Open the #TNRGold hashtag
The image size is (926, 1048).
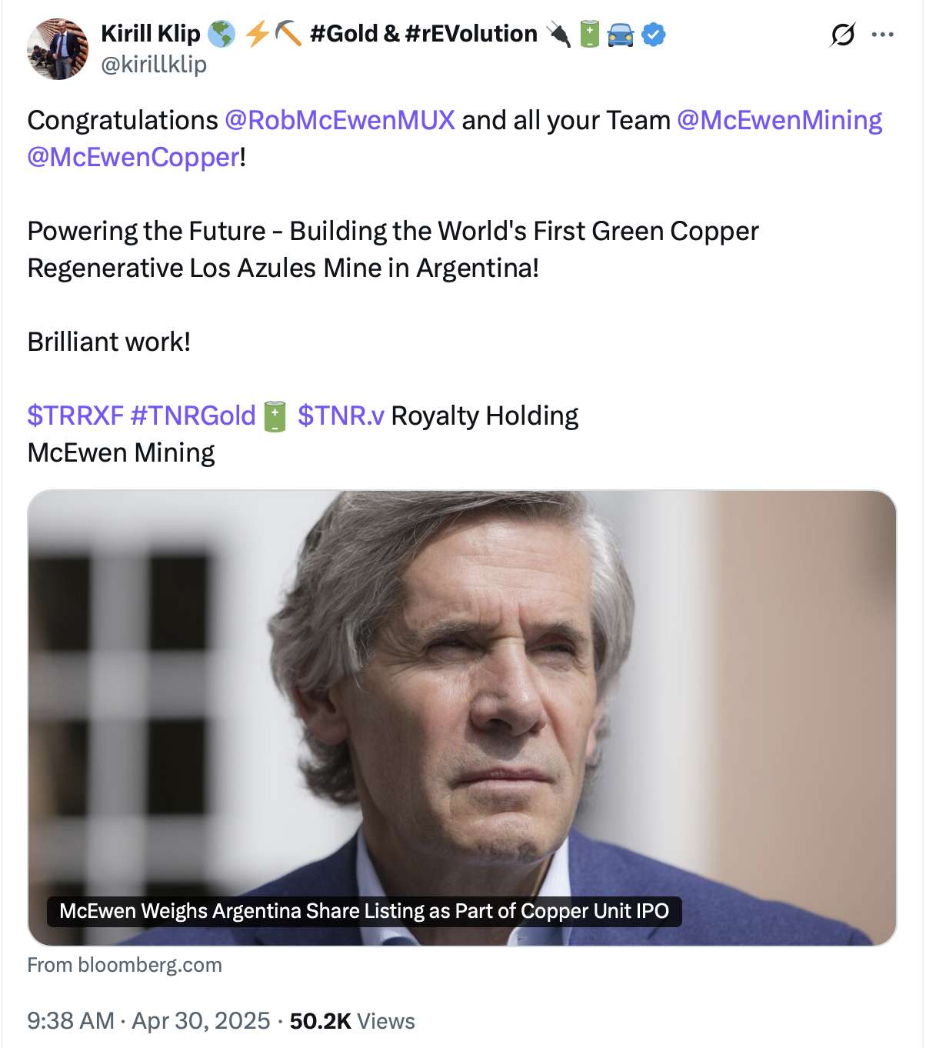point(193,416)
